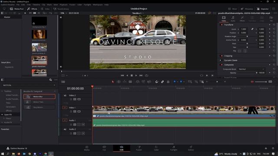
Task: Switch to the Fusion page tab
Action: coord(139,148)
